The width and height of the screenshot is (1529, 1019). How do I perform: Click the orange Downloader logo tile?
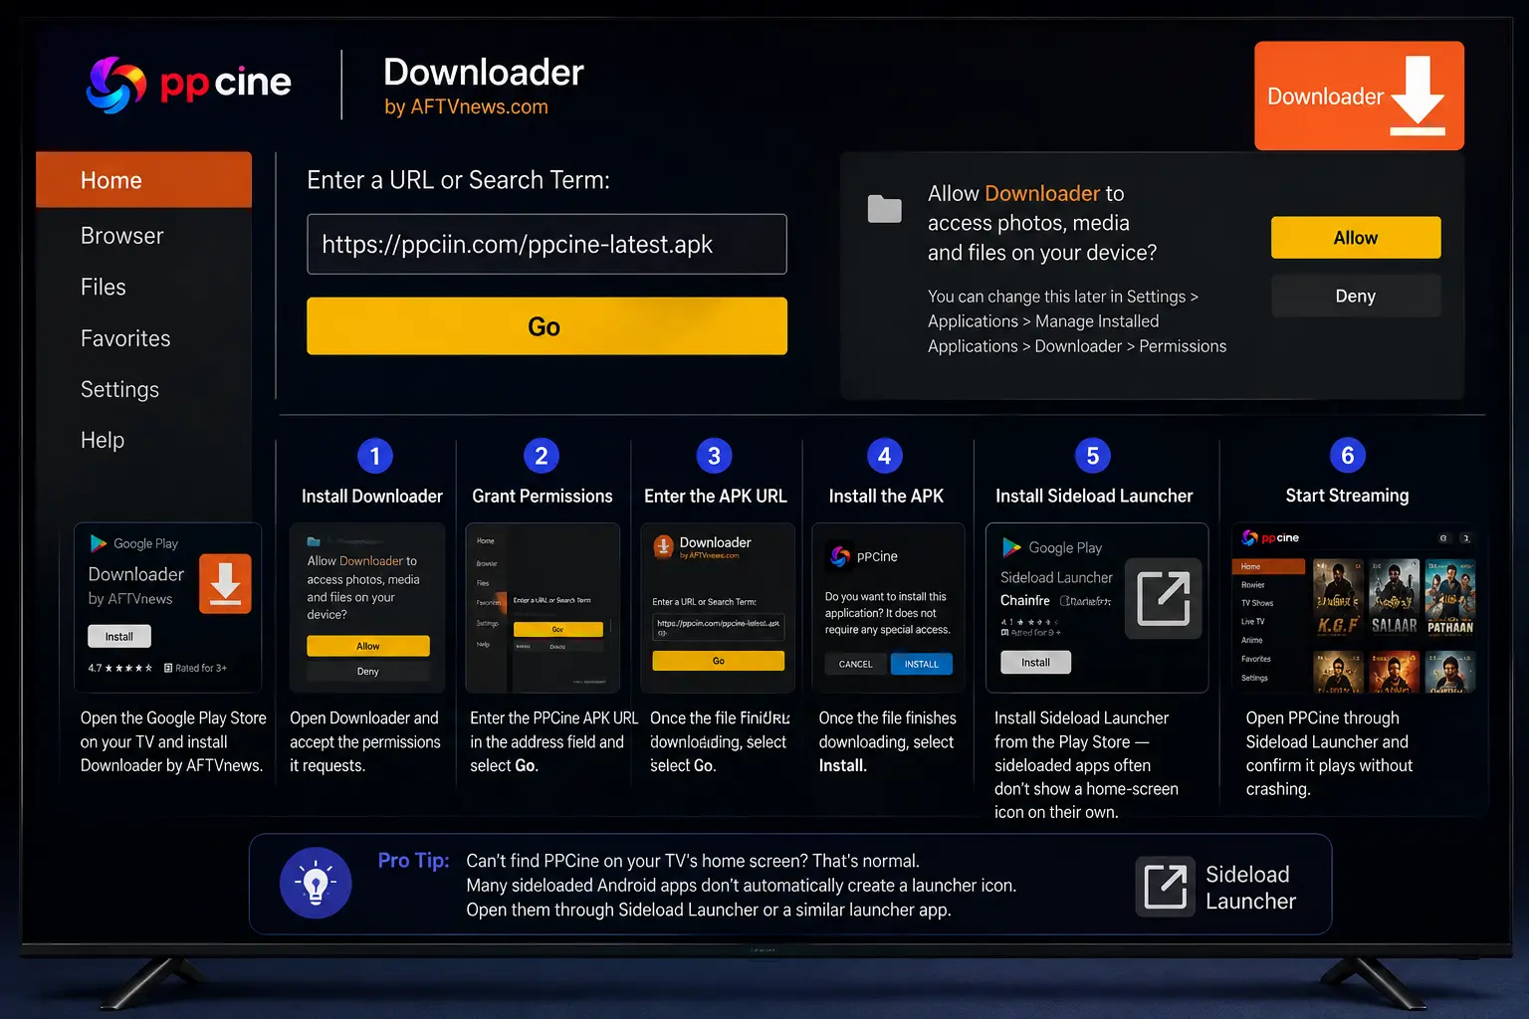tap(1359, 96)
